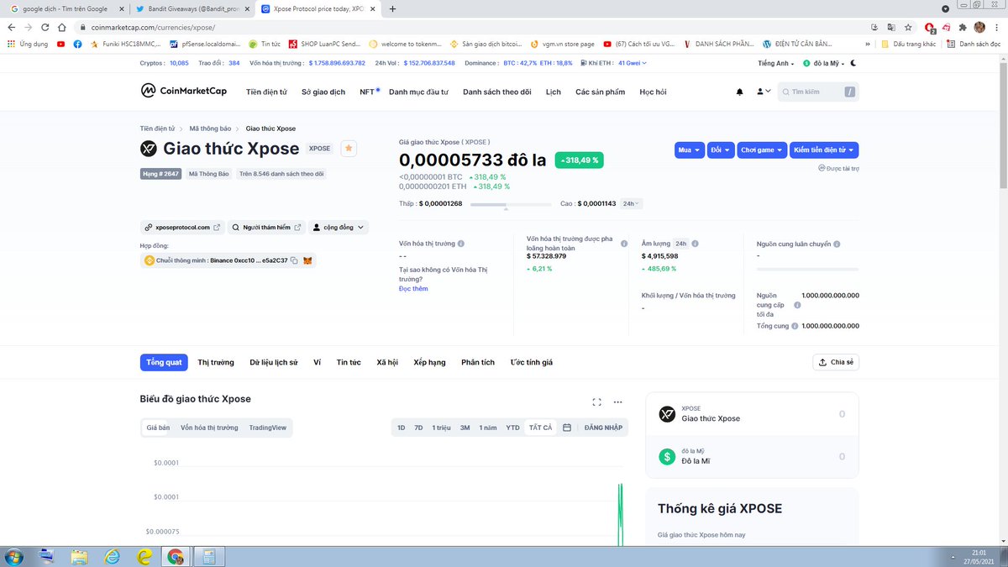This screenshot has height=567, width=1008.
Task: Open chart fullscreen view
Action: tap(597, 402)
